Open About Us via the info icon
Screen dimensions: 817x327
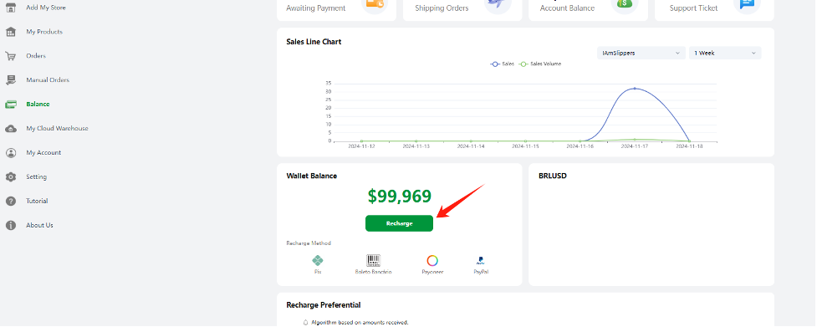[10, 226]
